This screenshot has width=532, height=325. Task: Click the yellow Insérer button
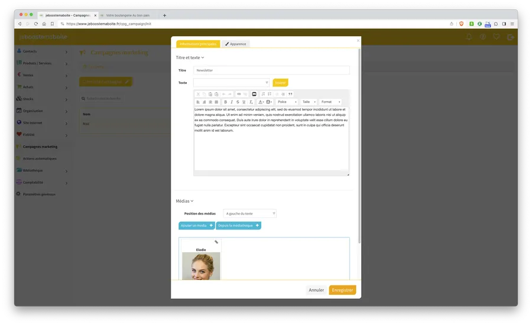pos(280,83)
